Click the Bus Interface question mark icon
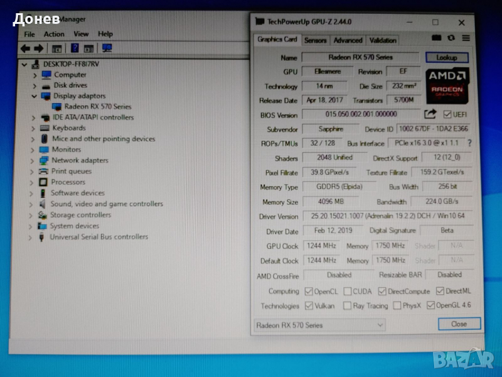 pos(469,143)
